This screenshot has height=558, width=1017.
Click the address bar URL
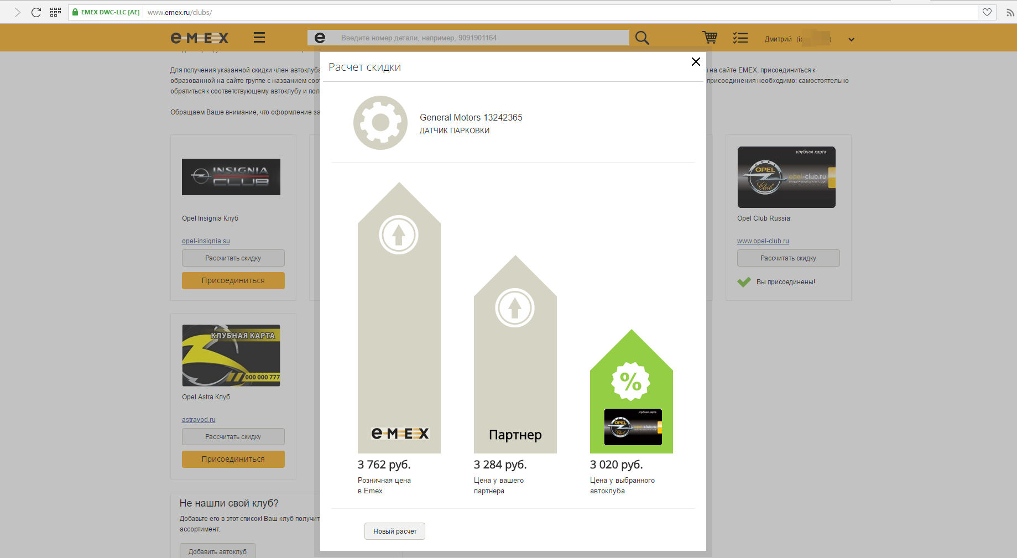click(x=180, y=12)
